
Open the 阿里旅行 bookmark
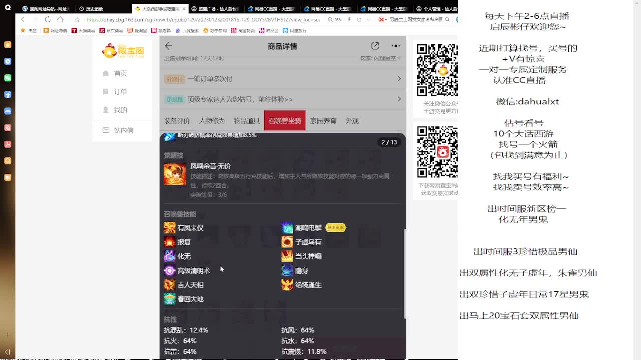pos(295,30)
